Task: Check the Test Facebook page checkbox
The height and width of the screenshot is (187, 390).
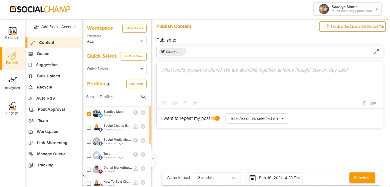Action: [89, 156]
